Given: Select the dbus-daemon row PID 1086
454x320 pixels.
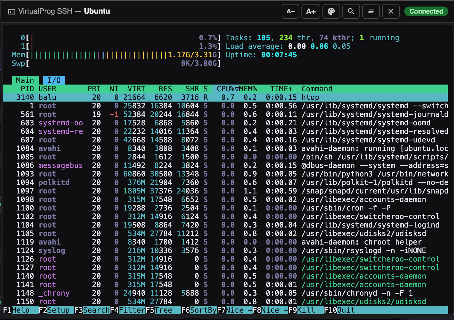Looking at the screenshot, I should (x=225, y=165).
